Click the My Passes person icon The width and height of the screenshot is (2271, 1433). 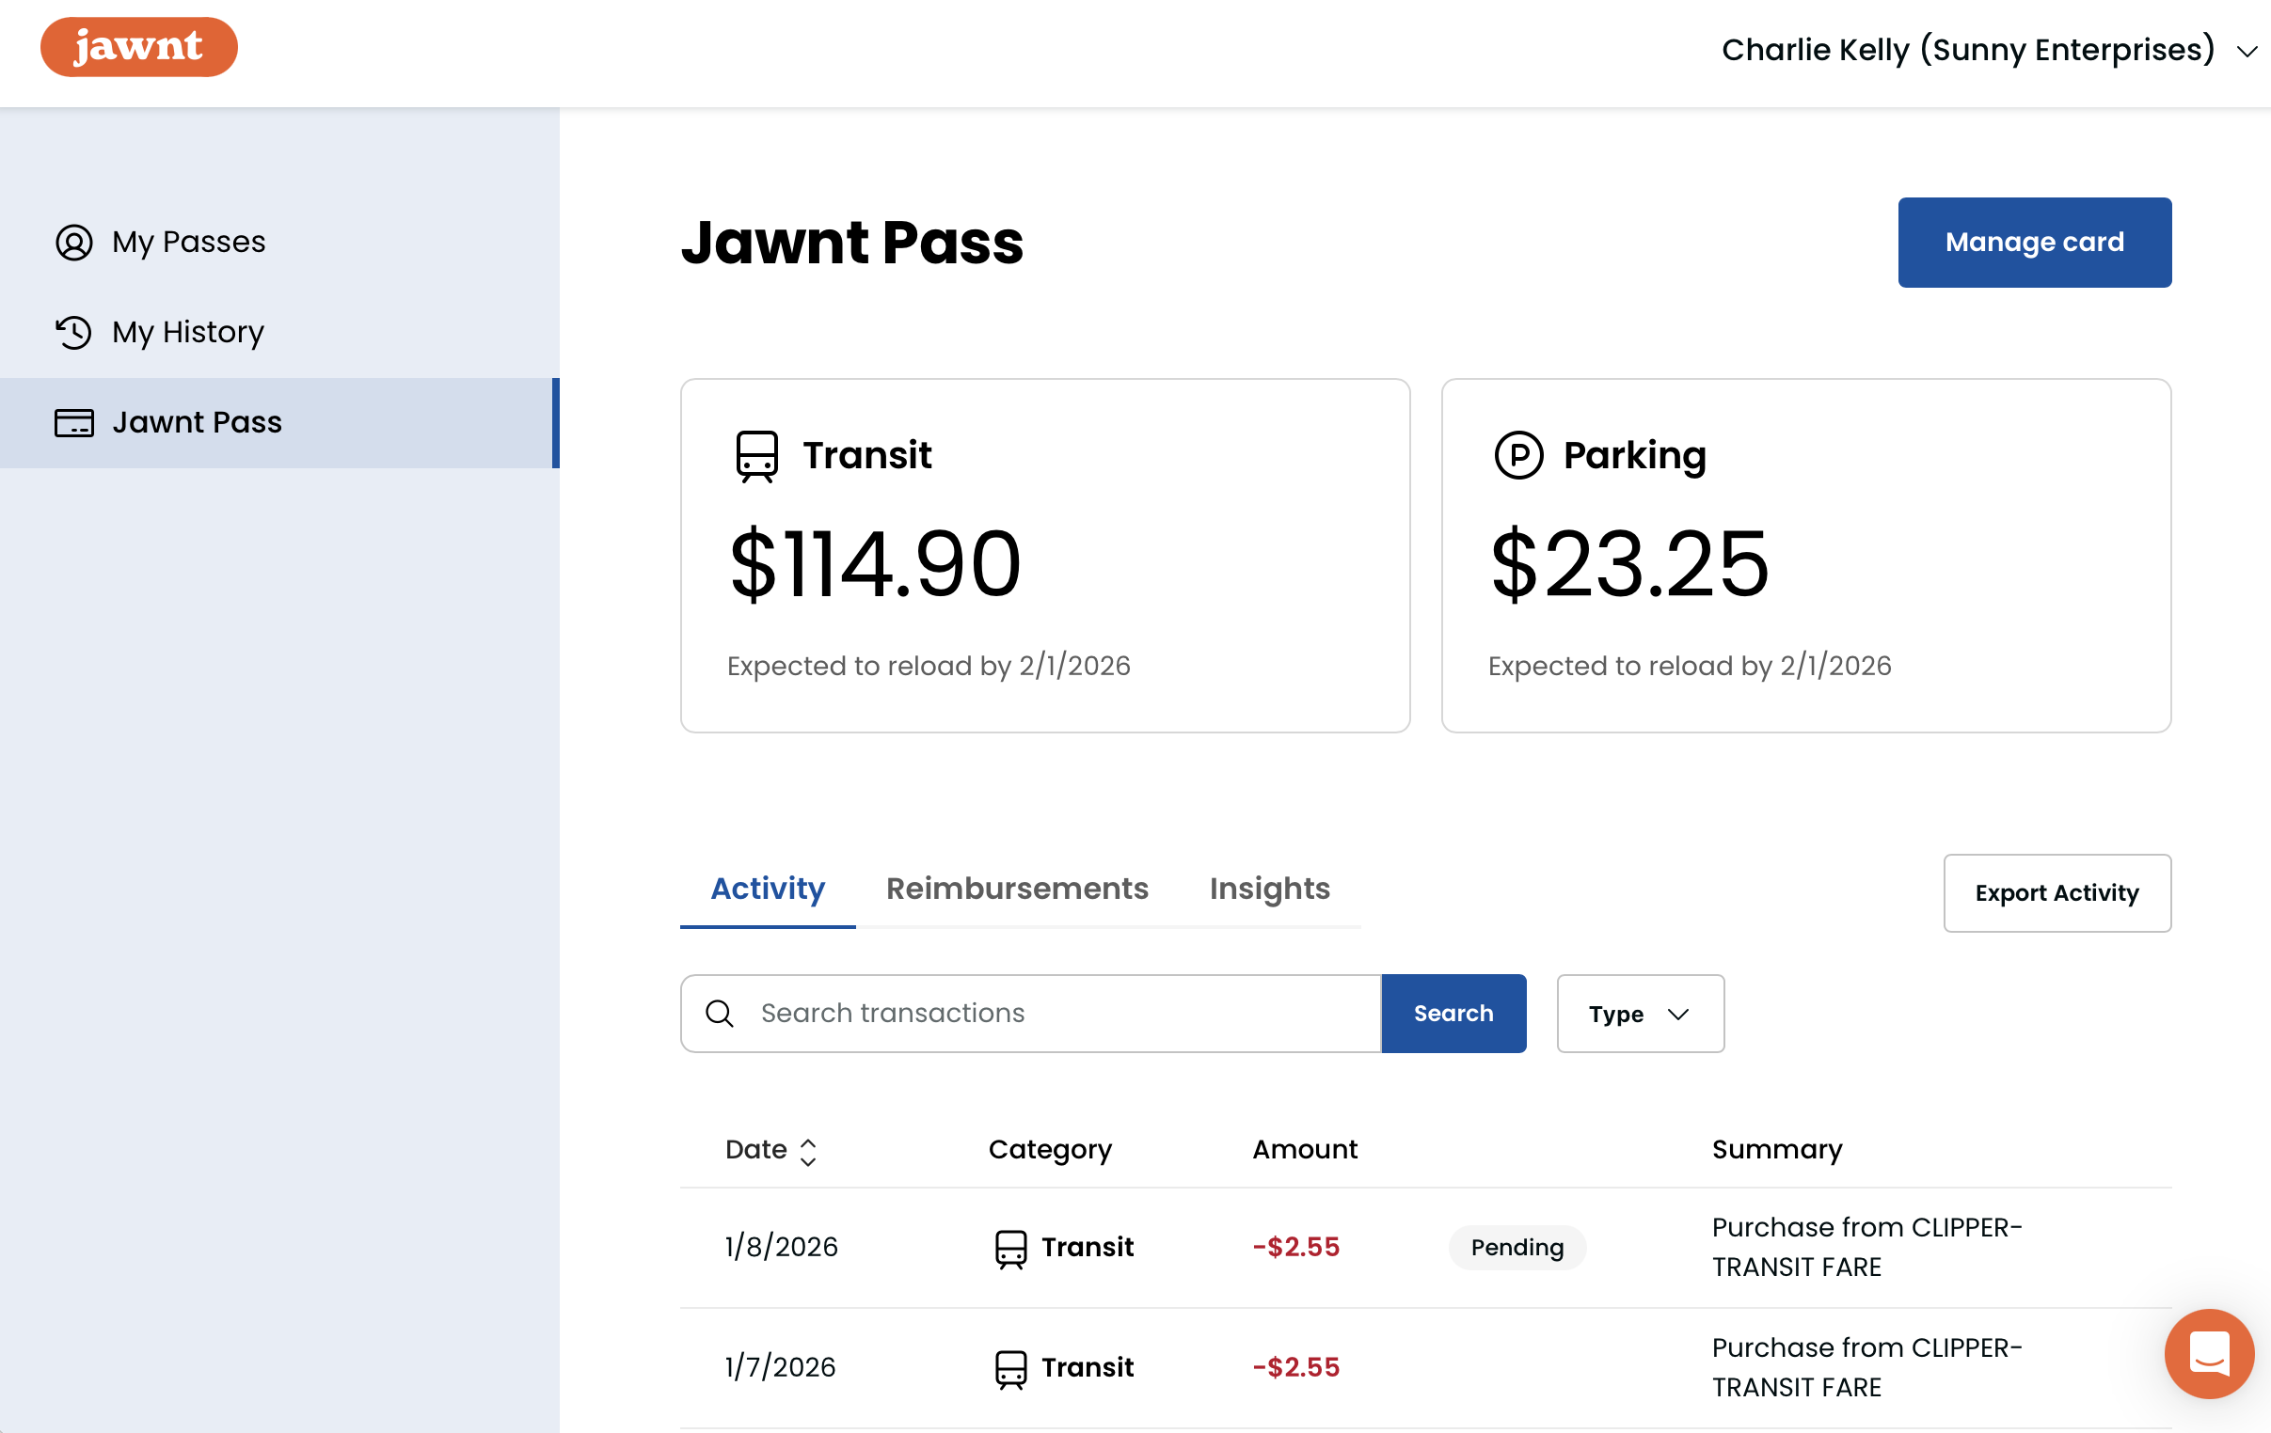tap(73, 243)
